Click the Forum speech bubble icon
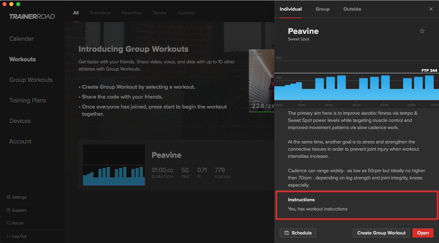 tap(8, 223)
